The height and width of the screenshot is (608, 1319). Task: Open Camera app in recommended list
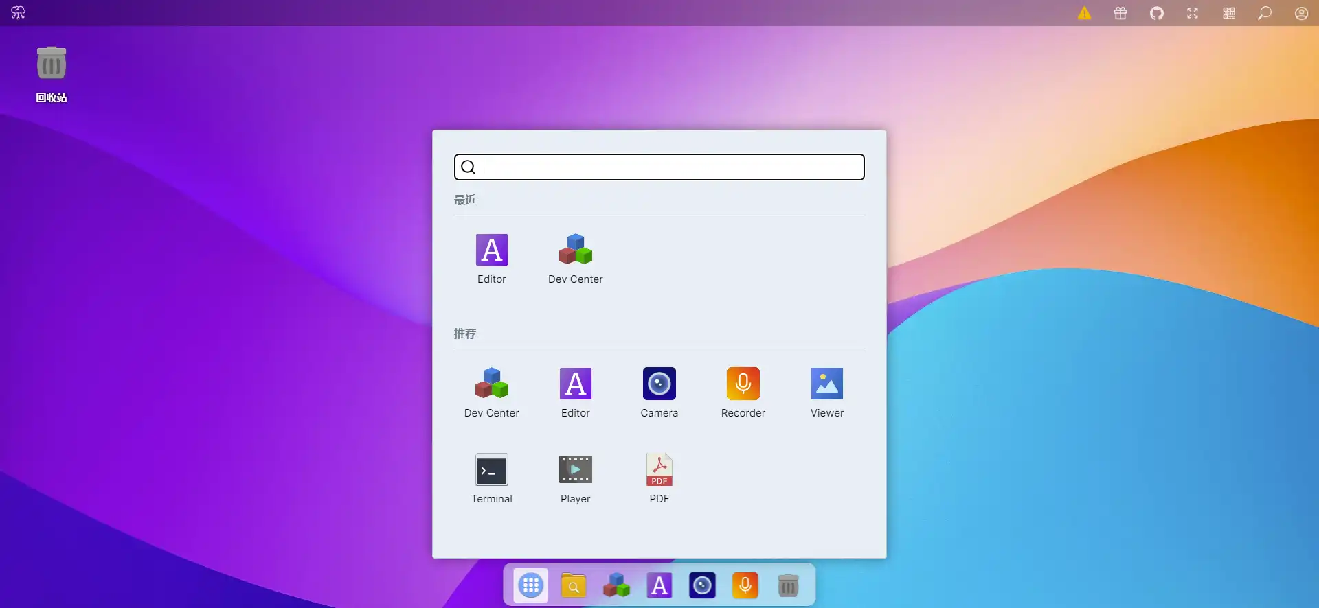(659, 384)
